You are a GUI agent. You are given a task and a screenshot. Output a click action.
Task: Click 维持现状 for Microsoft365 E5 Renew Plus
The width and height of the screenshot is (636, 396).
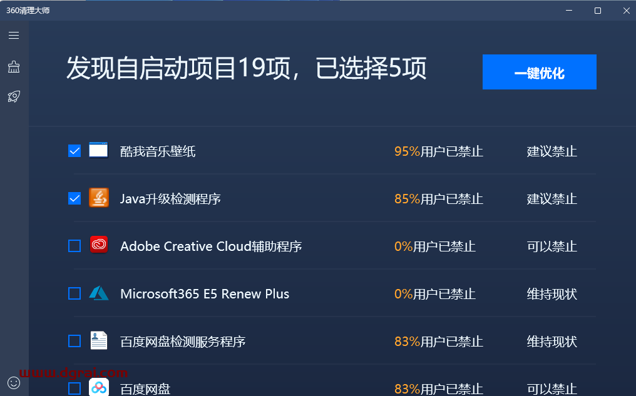[x=551, y=294]
